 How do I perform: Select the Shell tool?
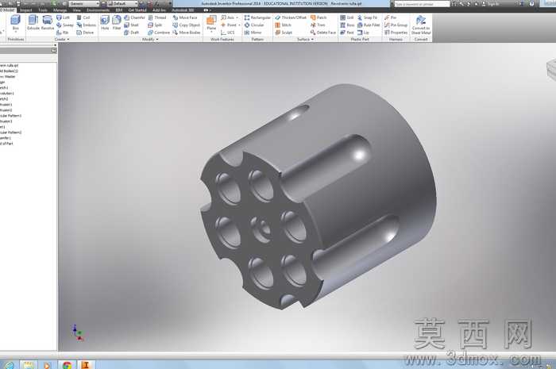[x=131, y=25]
